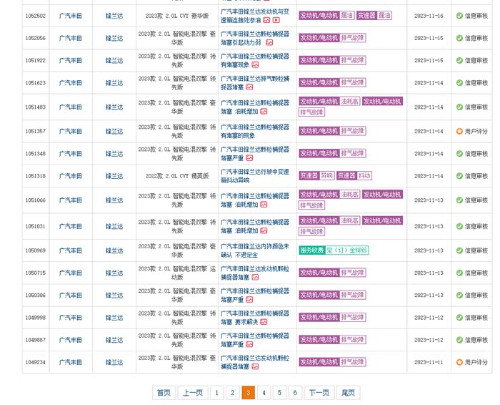500x405 pixels.
Task: Click the green 服务收费 tag
Action: coord(311,250)
